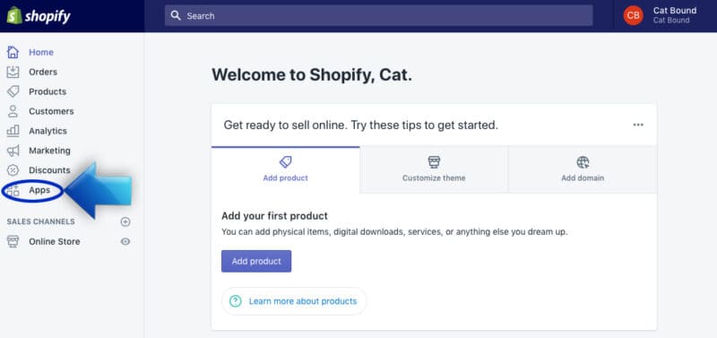Viewport: 717px width, 338px height.
Task: Switch to the Add domain tab
Action: [x=583, y=169]
